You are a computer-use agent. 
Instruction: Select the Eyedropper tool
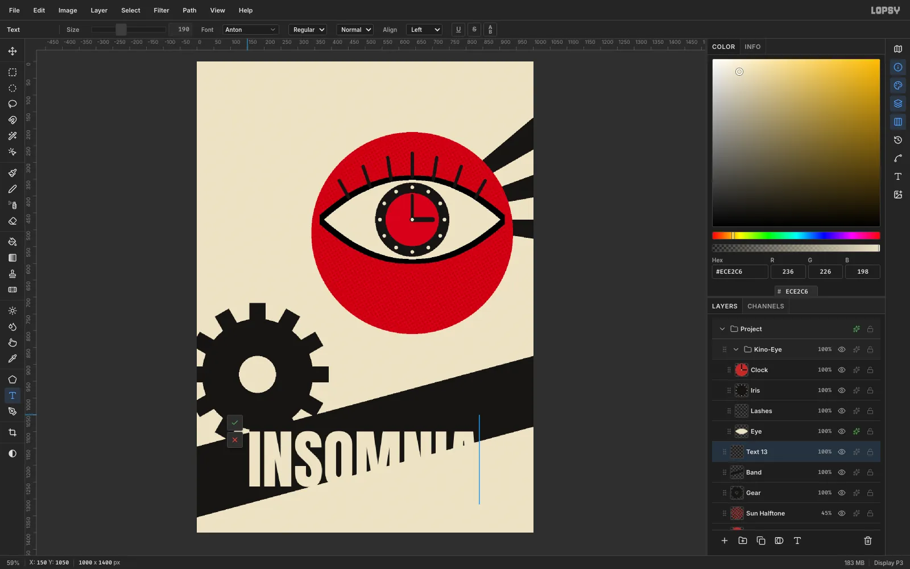[13, 358]
